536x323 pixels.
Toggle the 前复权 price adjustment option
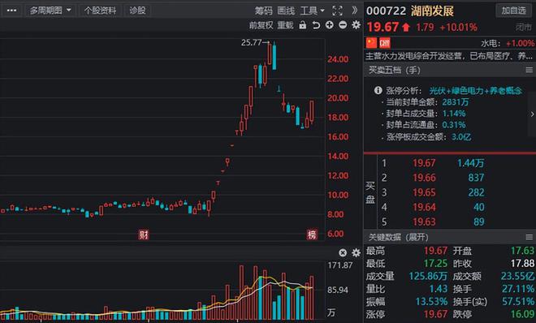point(262,25)
